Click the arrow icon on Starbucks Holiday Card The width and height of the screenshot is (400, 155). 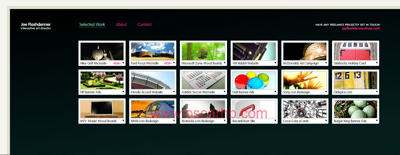click(376, 63)
